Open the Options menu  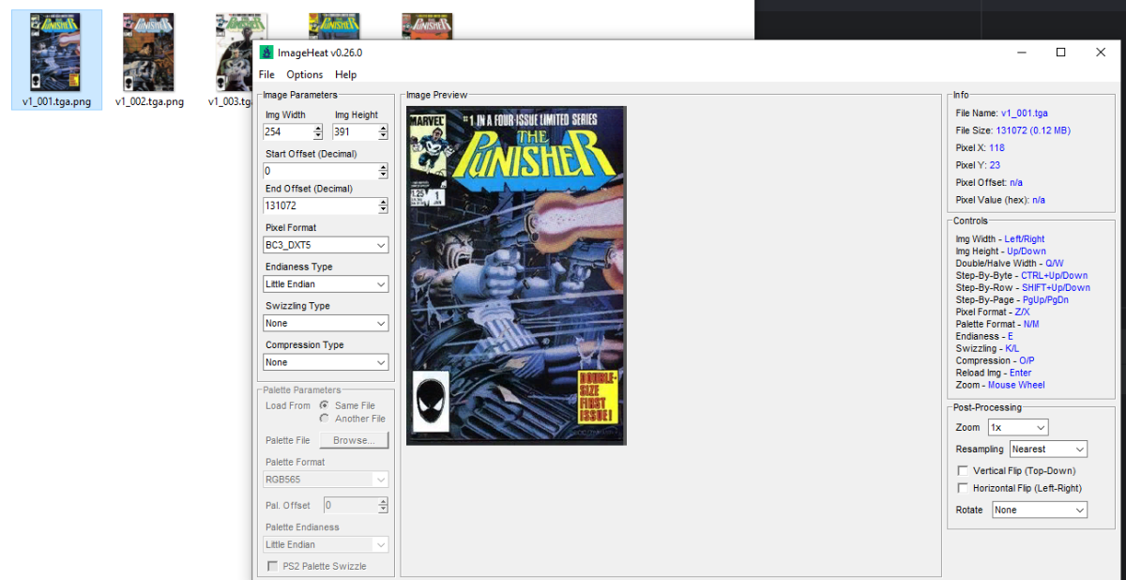pyautogui.click(x=305, y=74)
